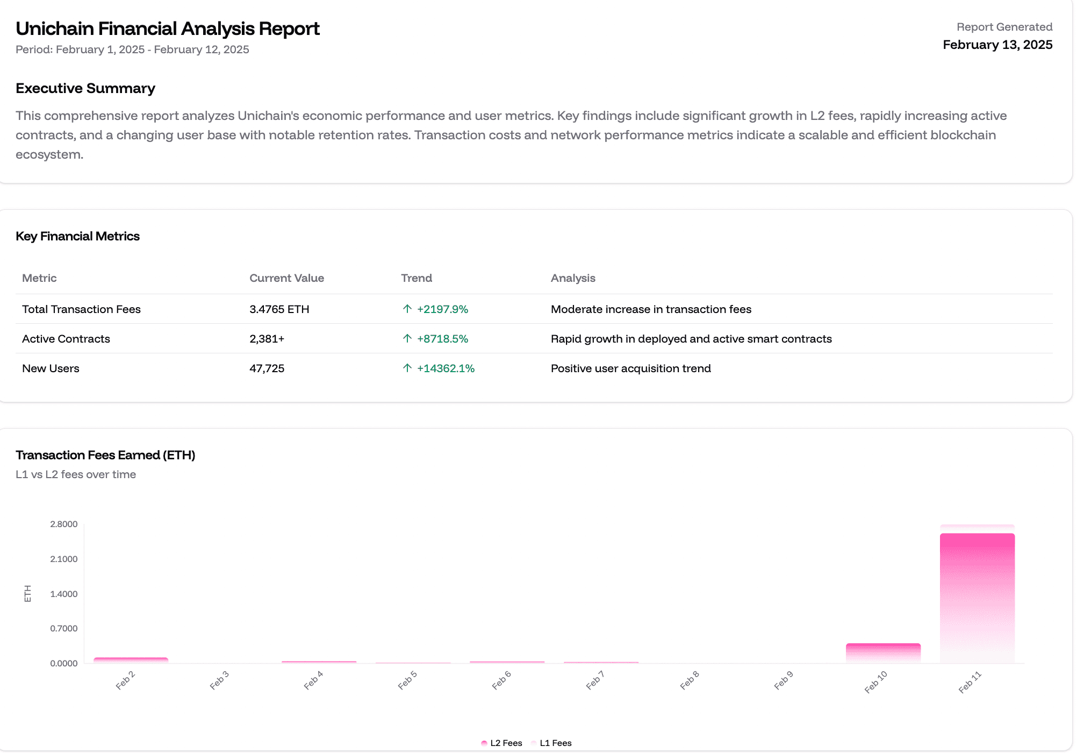Select the New Users row label
Screen dimensions: 1091x753
point(51,368)
